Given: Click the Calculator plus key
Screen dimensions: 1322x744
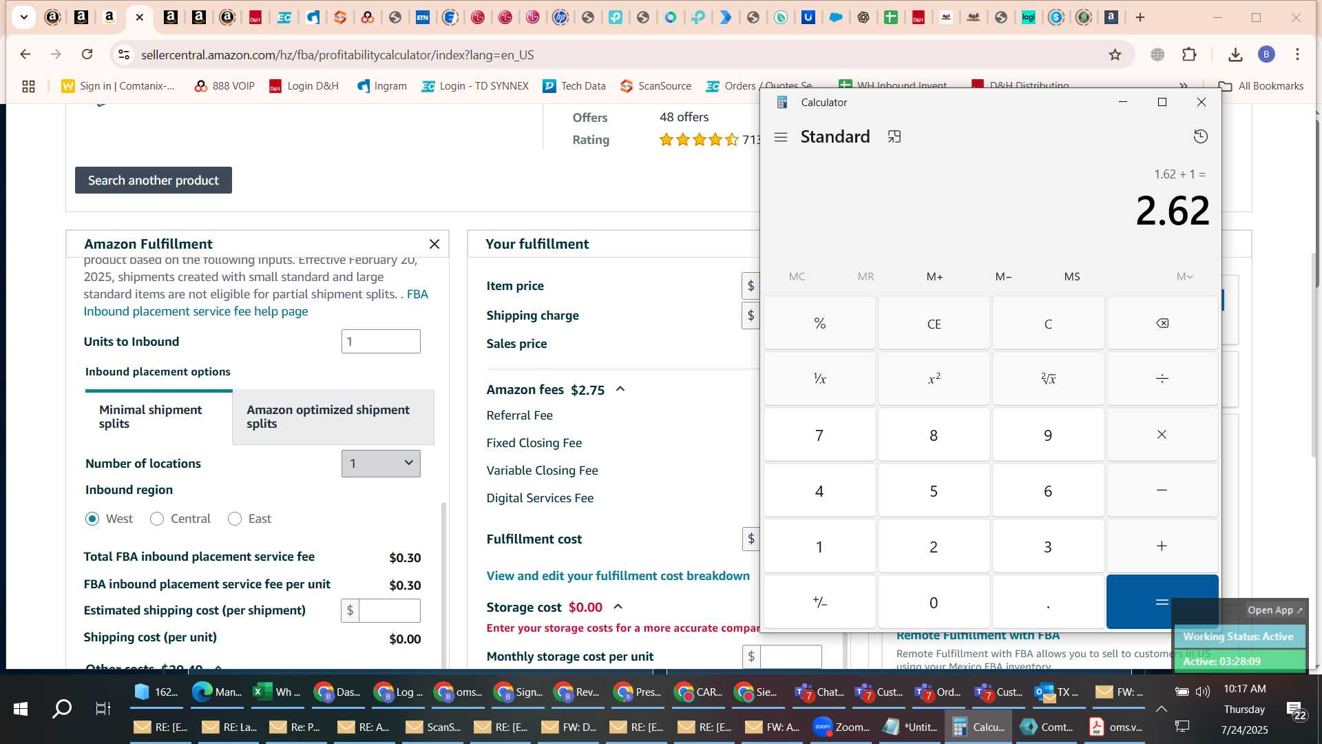Looking at the screenshot, I should click(1162, 546).
